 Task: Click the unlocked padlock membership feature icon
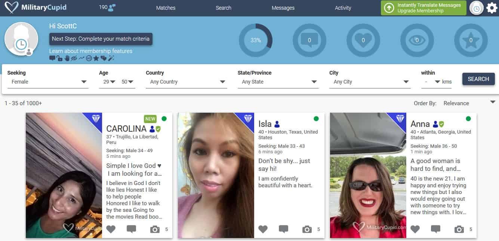click(x=59, y=58)
